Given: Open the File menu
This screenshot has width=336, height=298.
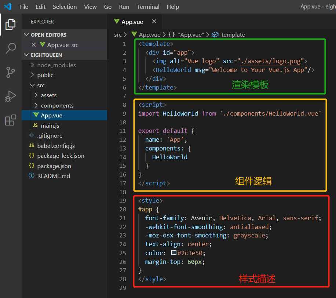Looking at the screenshot, I should click(x=23, y=7).
